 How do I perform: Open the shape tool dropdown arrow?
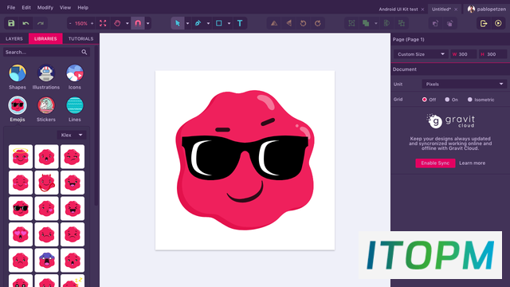coord(229,23)
